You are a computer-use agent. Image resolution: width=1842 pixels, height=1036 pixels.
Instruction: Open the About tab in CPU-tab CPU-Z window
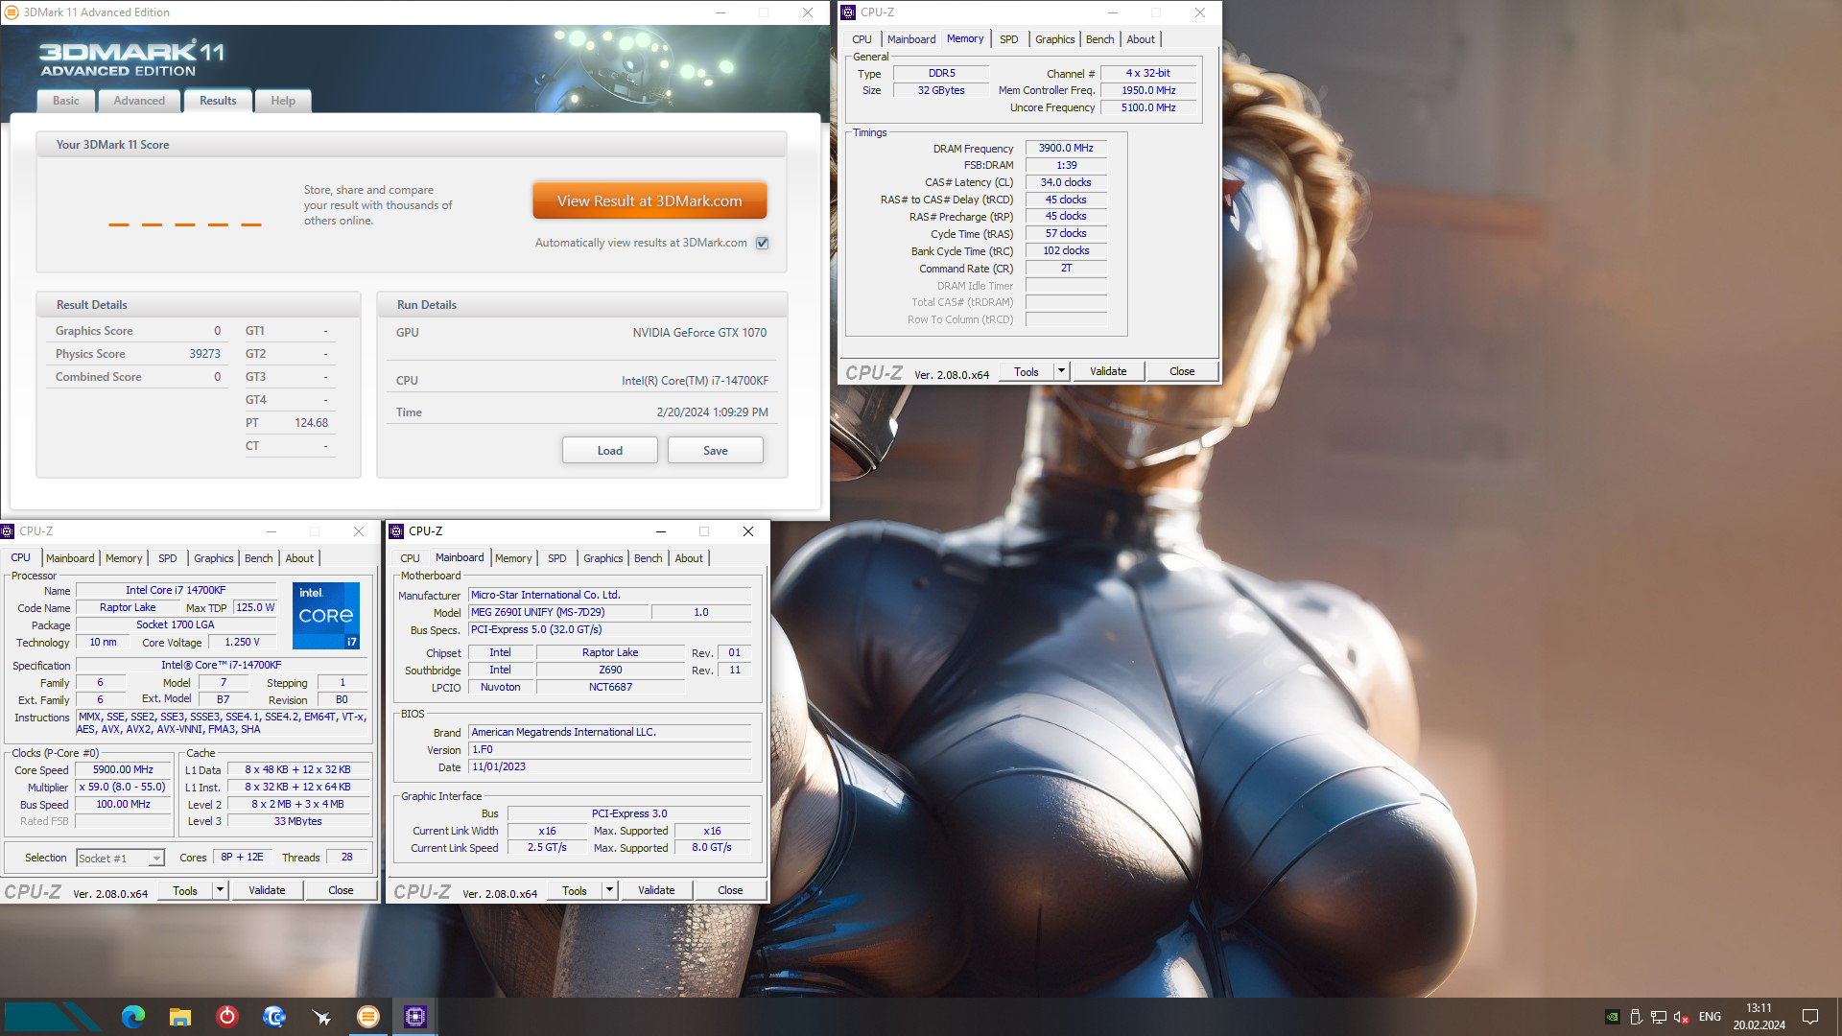(299, 558)
